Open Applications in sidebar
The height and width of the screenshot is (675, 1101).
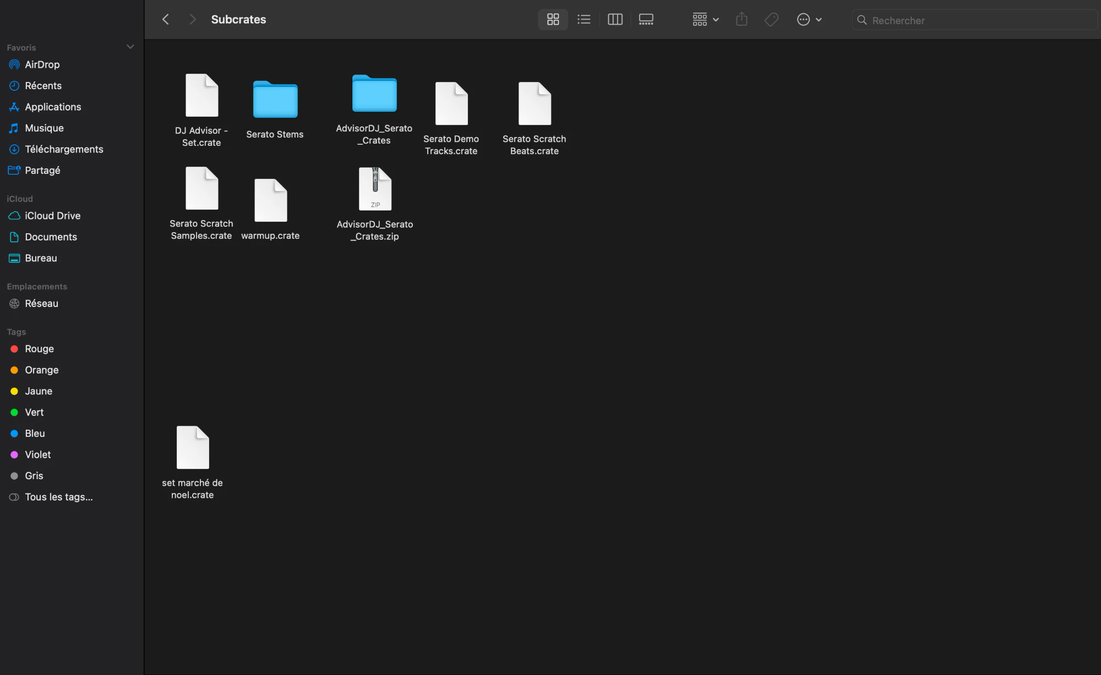(x=53, y=107)
